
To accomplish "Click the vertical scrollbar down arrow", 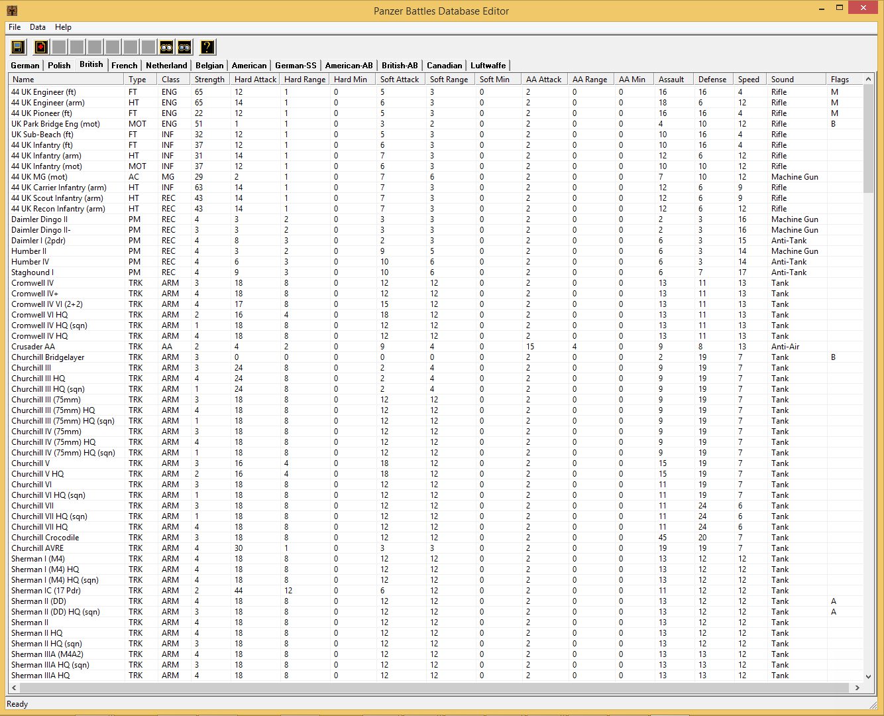I will point(869,676).
